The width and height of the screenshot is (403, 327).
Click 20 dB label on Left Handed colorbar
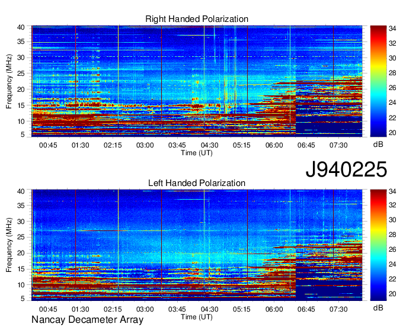tap(392, 294)
